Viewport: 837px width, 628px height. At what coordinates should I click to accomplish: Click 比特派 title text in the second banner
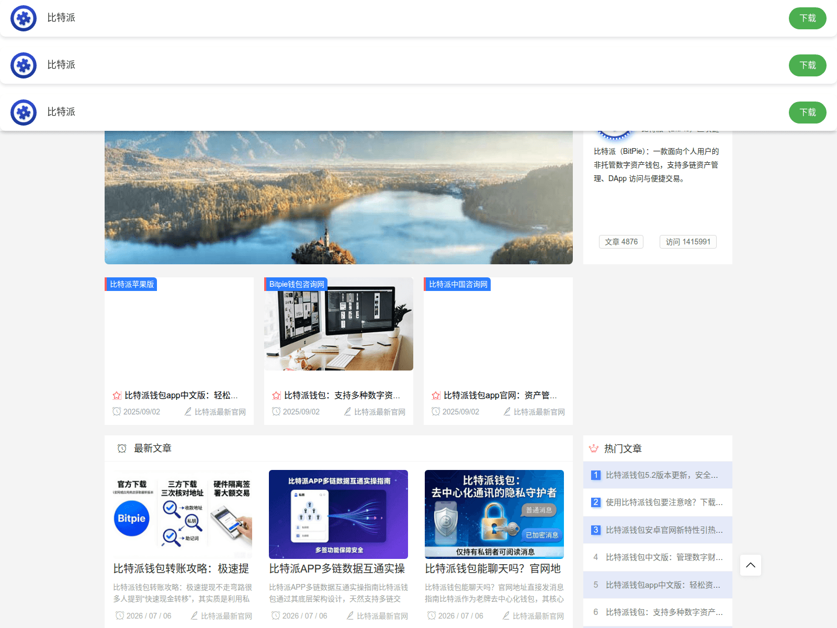(x=61, y=65)
